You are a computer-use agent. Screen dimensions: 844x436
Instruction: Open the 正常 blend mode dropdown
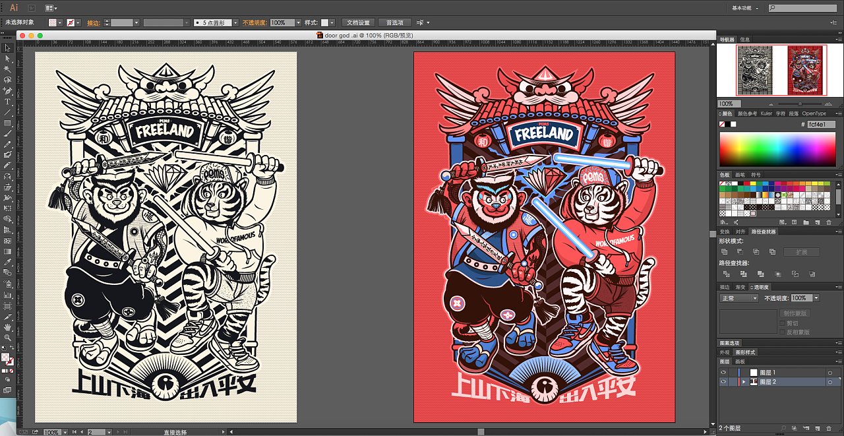click(739, 298)
